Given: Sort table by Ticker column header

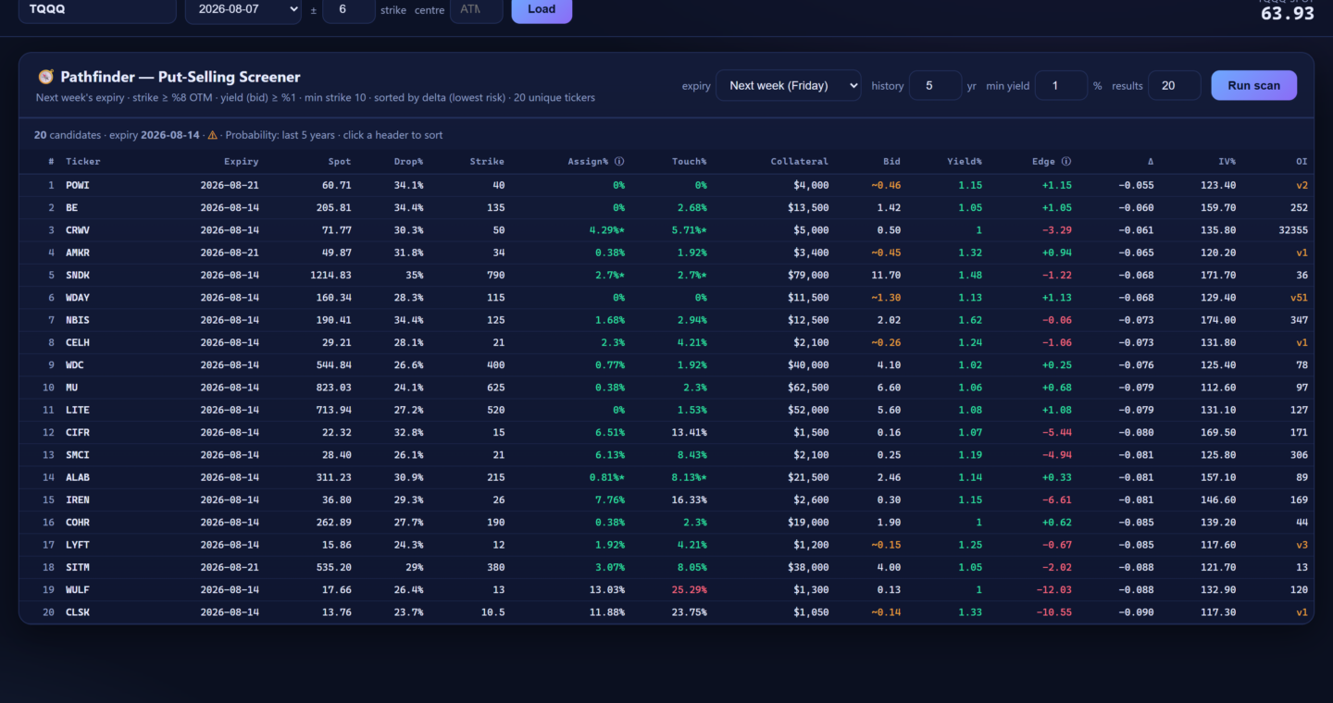Looking at the screenshot, I should [83, 161].
